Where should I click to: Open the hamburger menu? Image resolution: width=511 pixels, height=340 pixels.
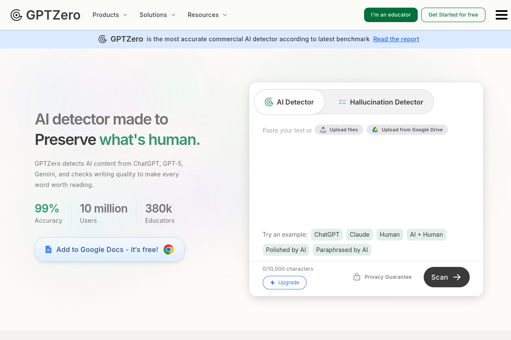(x=501, y=15)
